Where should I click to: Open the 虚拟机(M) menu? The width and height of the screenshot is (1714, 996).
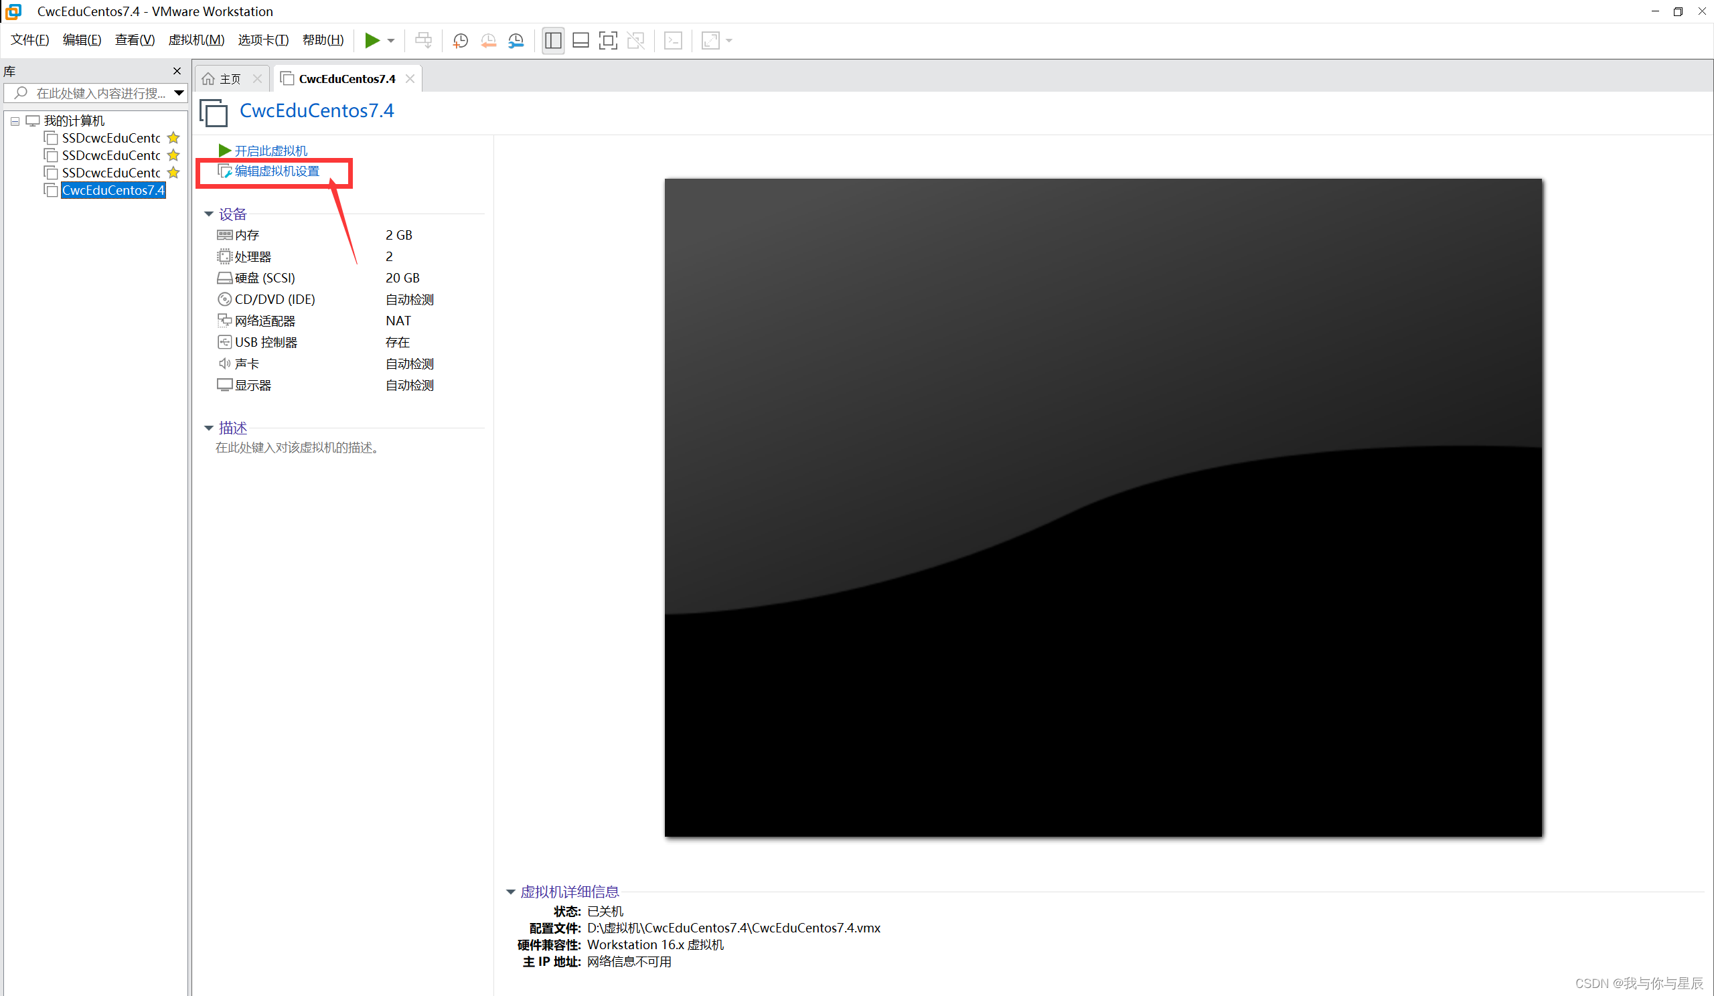(x=196, y=40)
